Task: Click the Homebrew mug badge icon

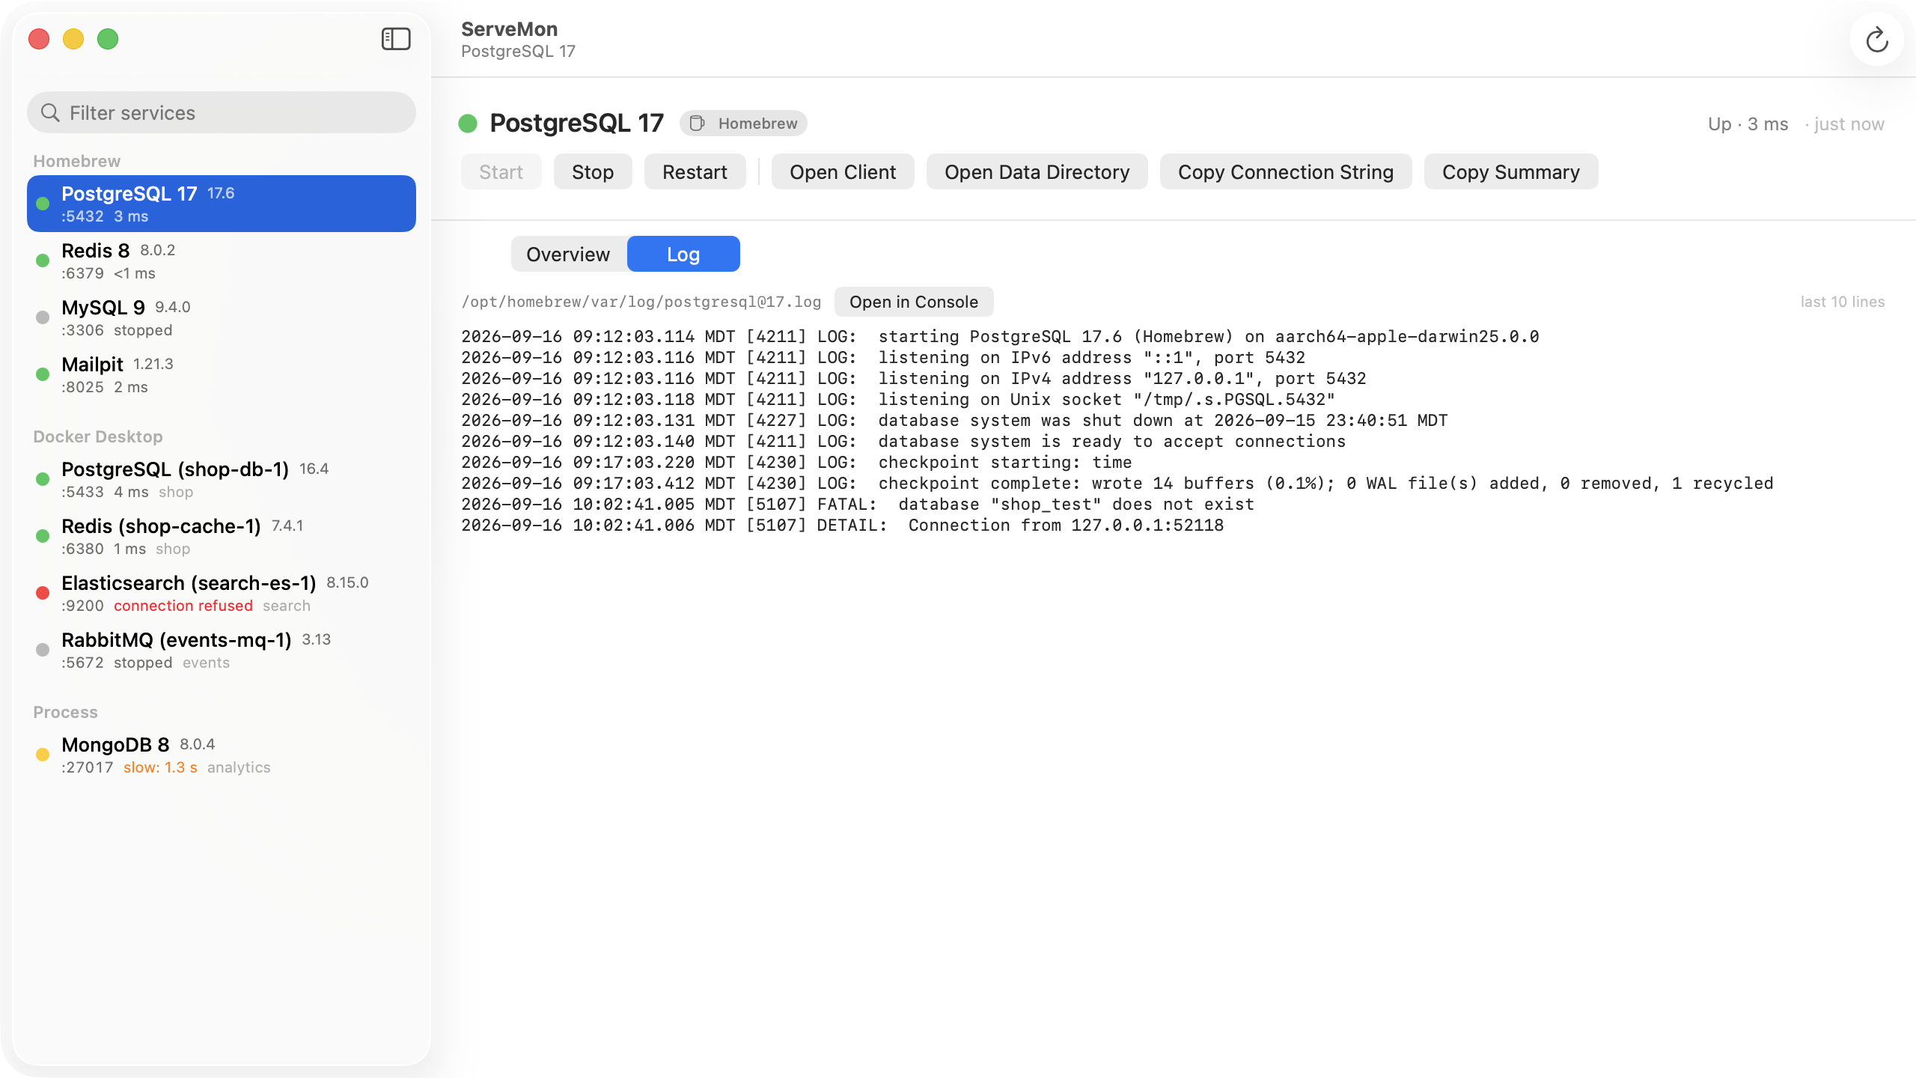Action: pos(697,124)
